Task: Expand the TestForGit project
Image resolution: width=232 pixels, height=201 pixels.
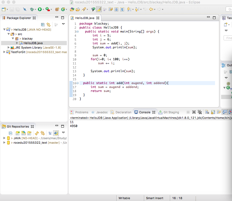Action: (x=4, y=52)
